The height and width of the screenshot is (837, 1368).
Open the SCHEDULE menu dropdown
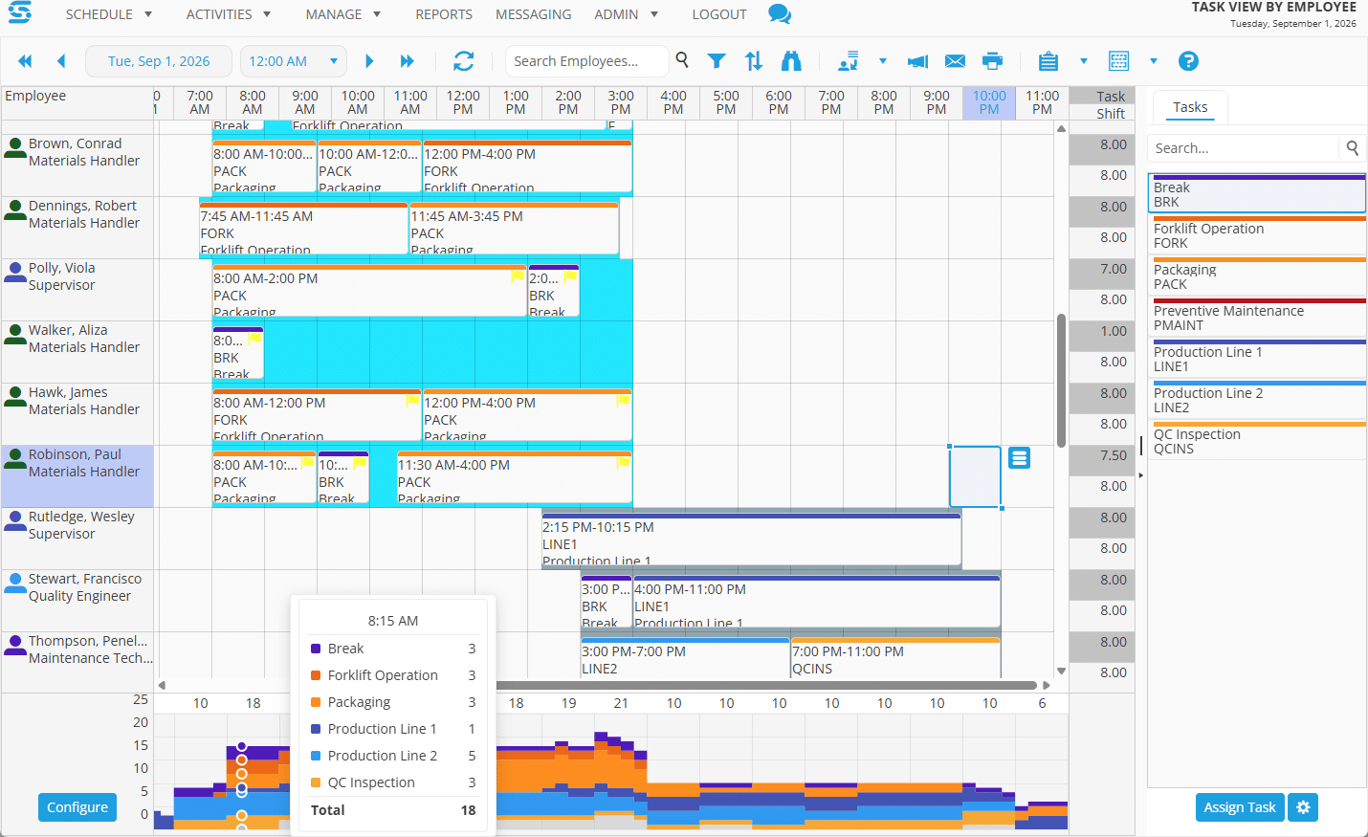109,14
